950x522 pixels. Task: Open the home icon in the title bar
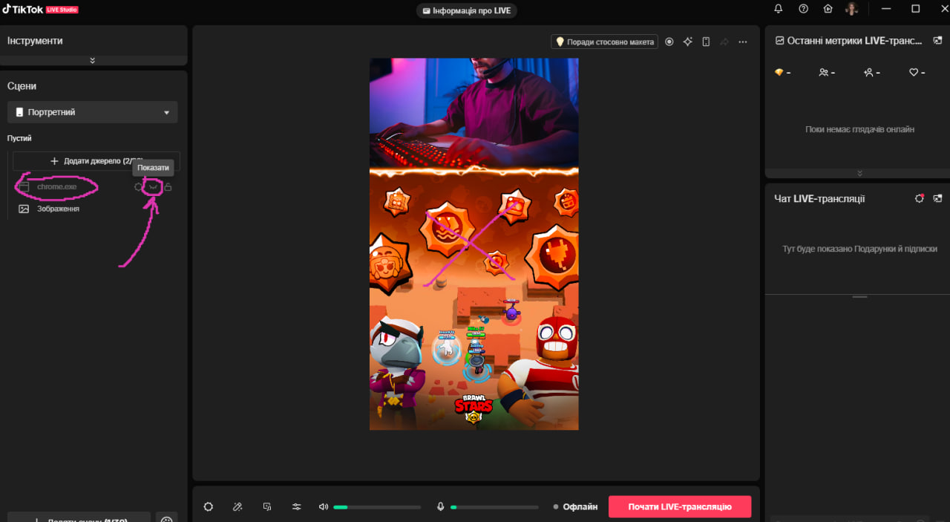pos(828,9)
